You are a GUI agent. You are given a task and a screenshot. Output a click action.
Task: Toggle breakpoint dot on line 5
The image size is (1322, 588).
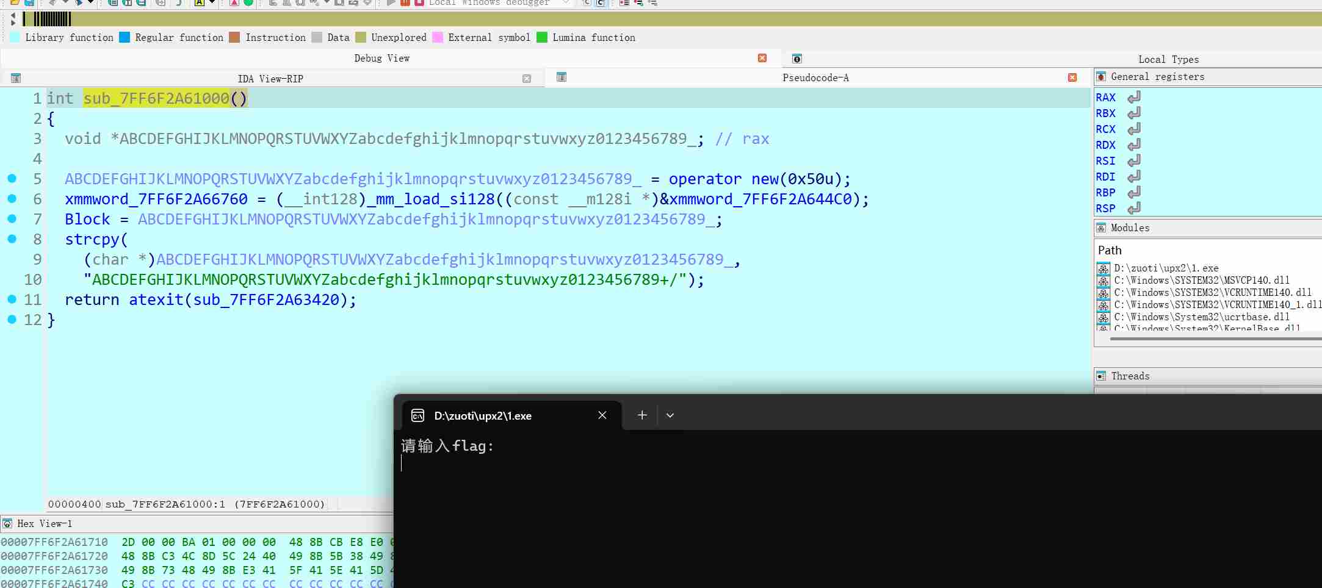click(12, 179)
